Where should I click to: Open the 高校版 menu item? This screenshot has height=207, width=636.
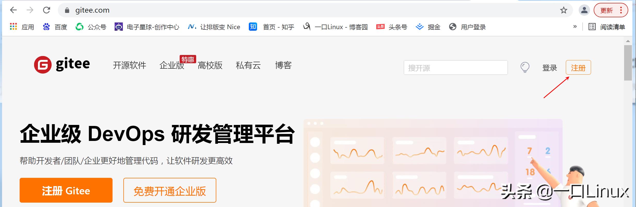point(210,65)
